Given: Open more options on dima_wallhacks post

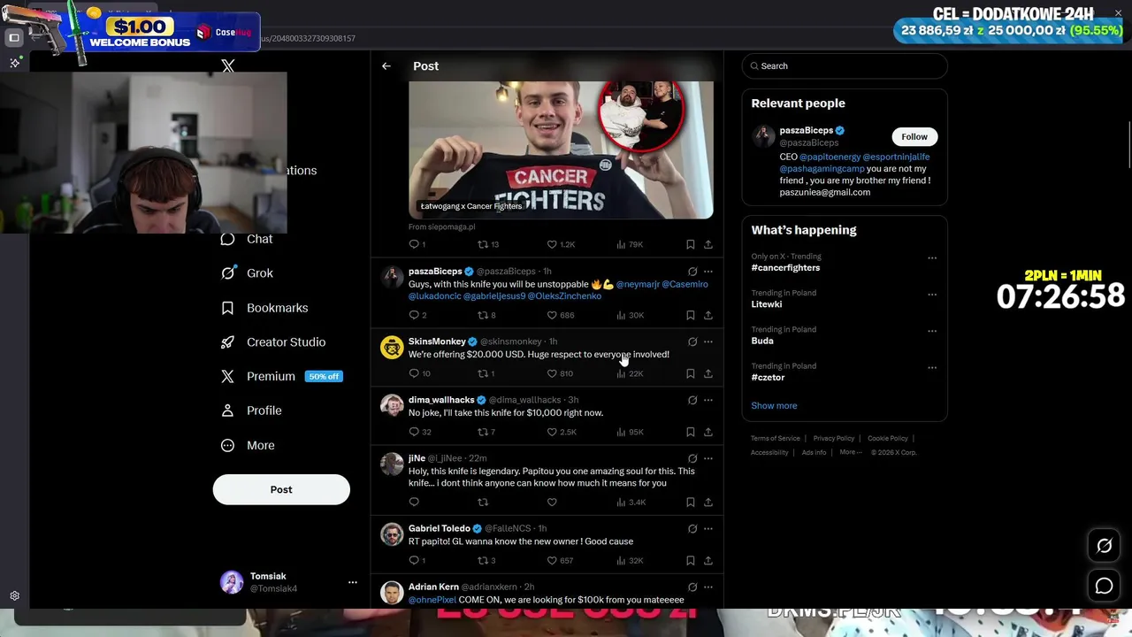Looking at the screenshot, I should [x=708, y=400].
